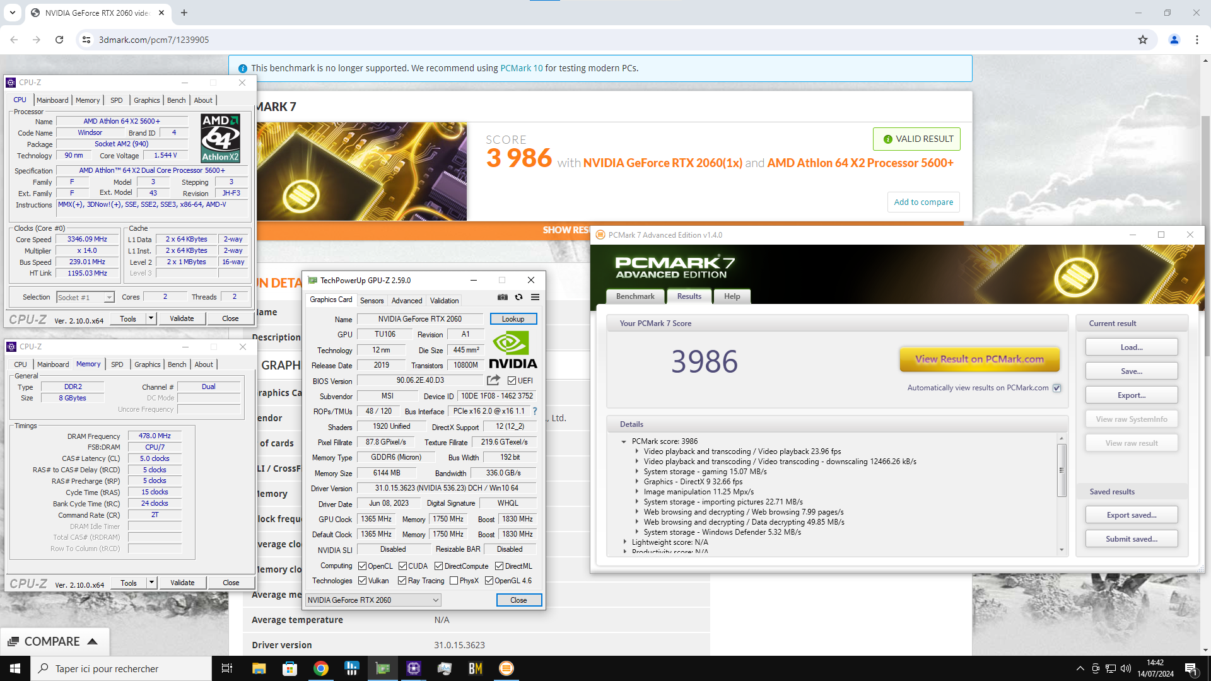Expand Video playback 23.96 fps item

coord(636,451)
